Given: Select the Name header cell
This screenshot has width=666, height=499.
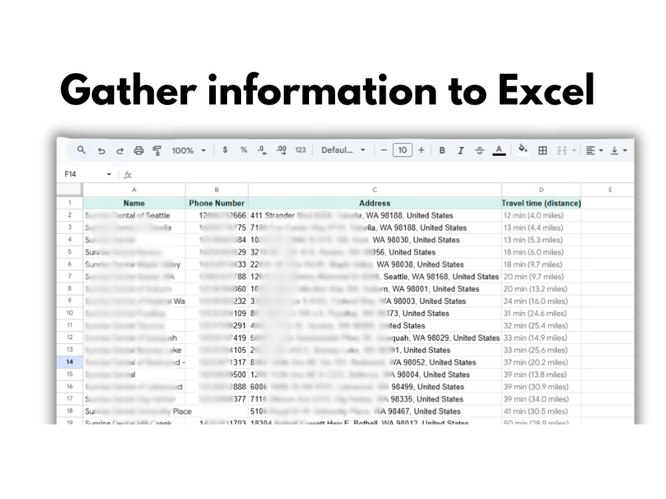Looking at the screenshot, I should point(134,203).
